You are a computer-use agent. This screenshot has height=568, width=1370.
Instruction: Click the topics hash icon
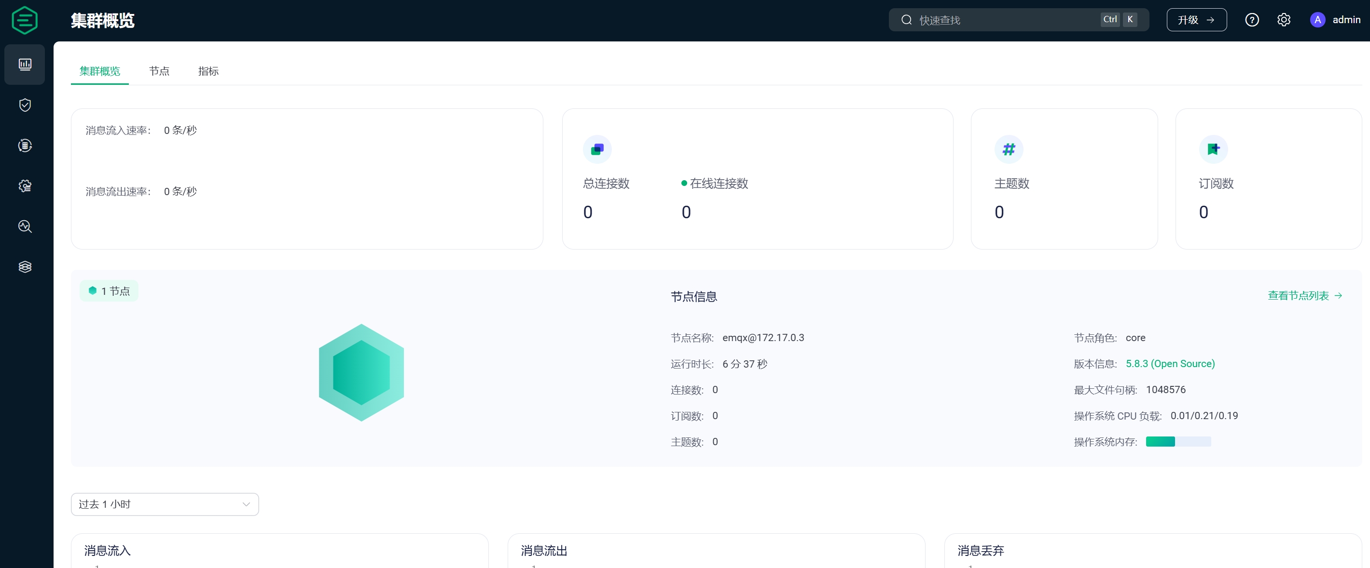click(x=1009, y=149)
